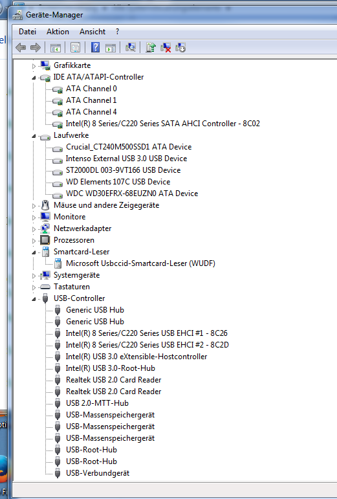
Task: Click the Uninstall device red X icon
Action: tap(166, 48)
